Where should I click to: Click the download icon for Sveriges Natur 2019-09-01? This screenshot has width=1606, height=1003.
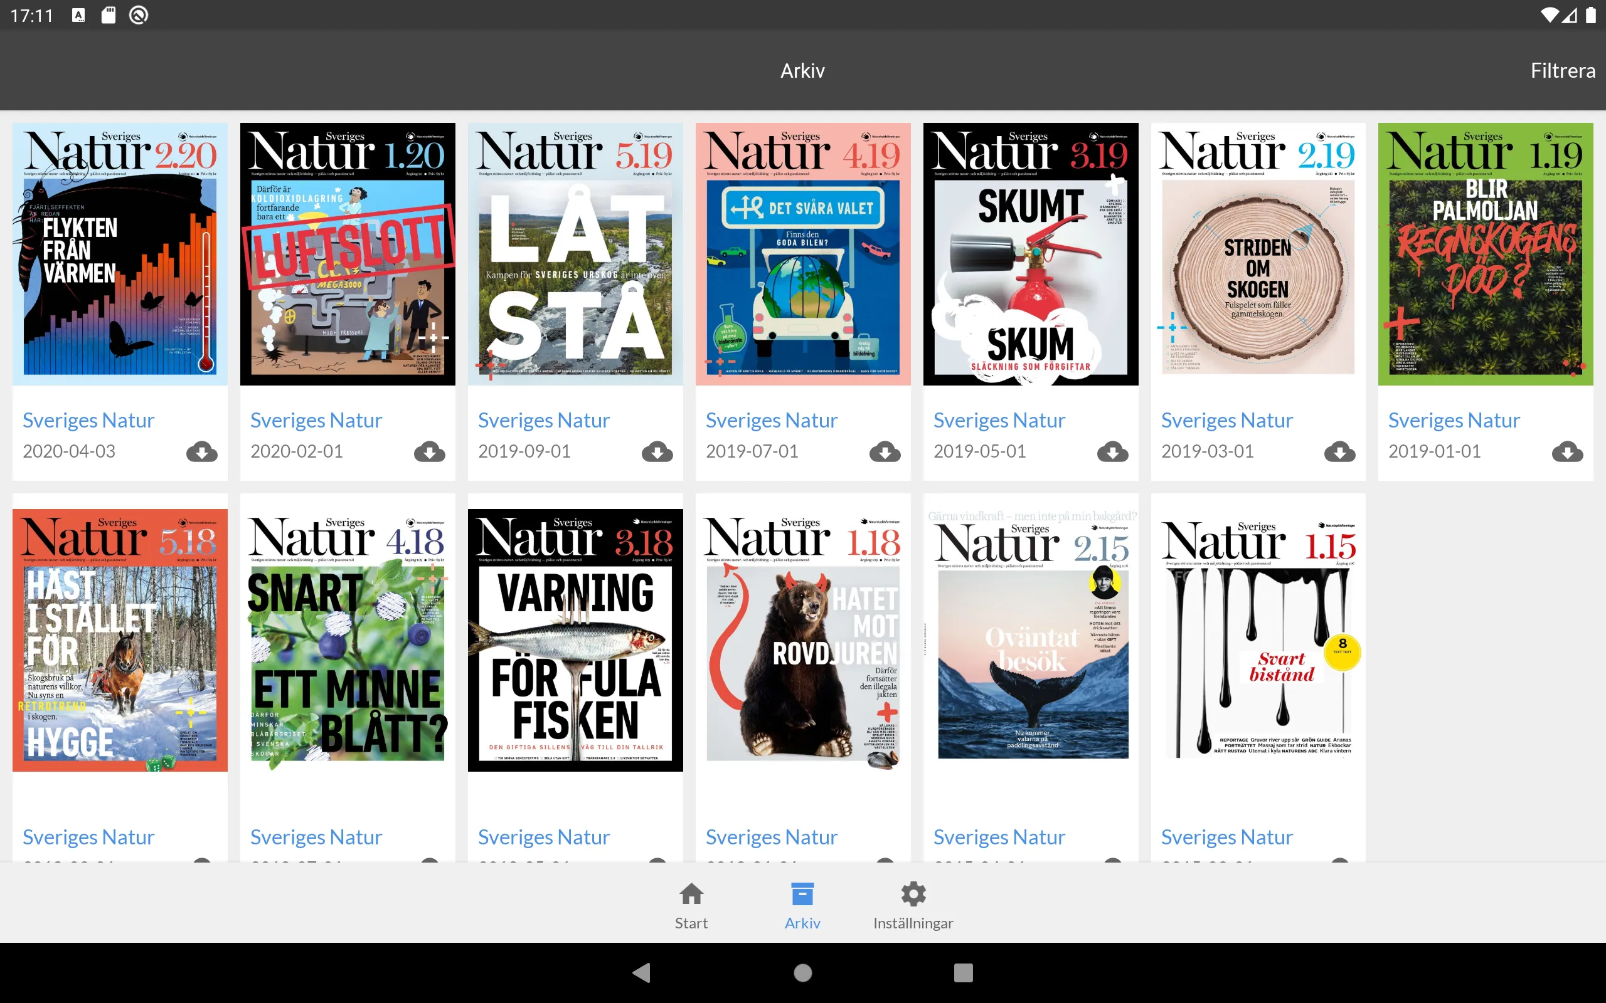[656, 451]
